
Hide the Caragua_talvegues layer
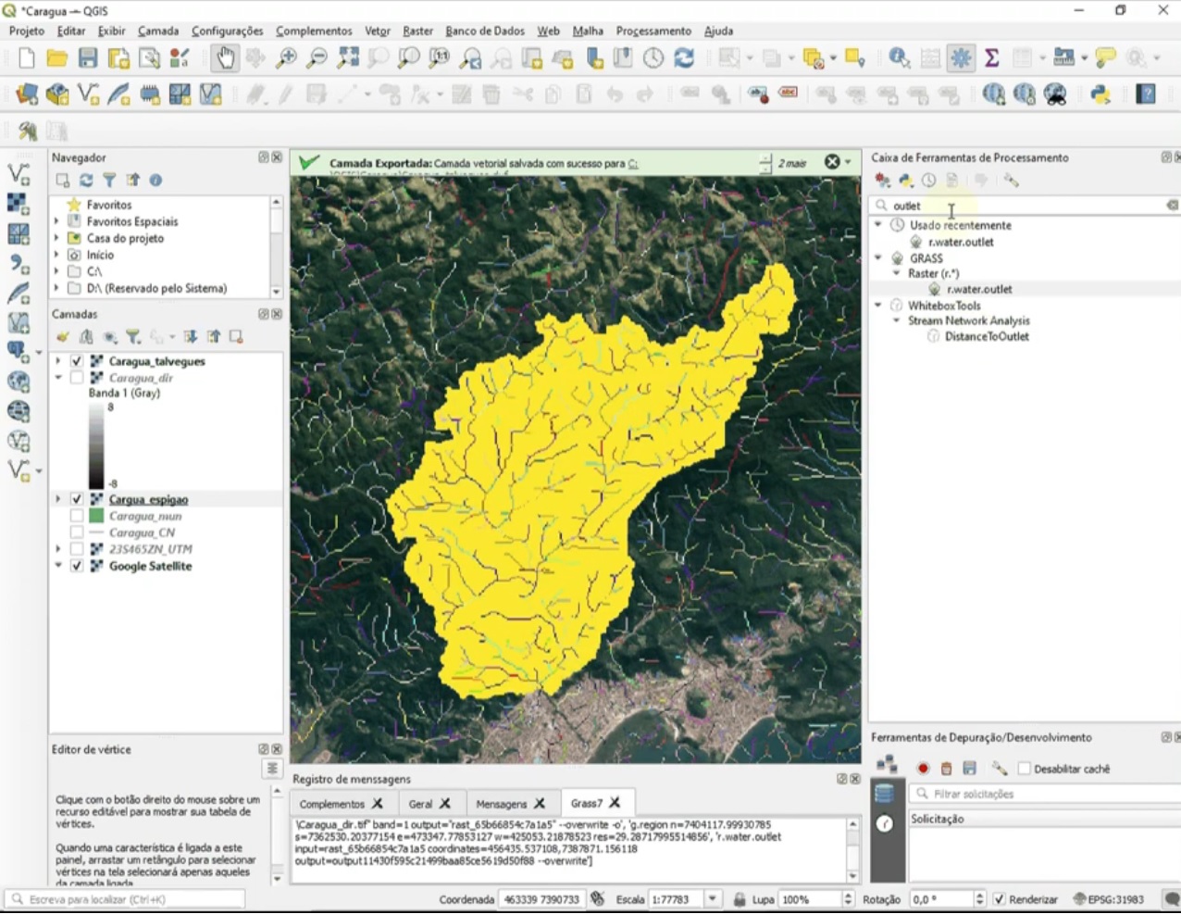(x=77, y=361)
